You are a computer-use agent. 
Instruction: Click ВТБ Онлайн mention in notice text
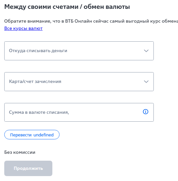pyautogui.click(x=79, y=21)
